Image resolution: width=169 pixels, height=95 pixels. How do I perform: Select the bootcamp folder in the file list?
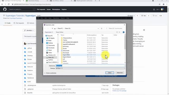tap(66, 46)
